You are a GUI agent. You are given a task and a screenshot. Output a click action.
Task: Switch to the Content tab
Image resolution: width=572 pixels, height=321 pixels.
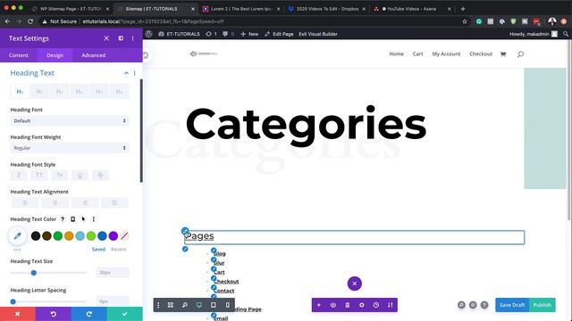pos(18,55)
